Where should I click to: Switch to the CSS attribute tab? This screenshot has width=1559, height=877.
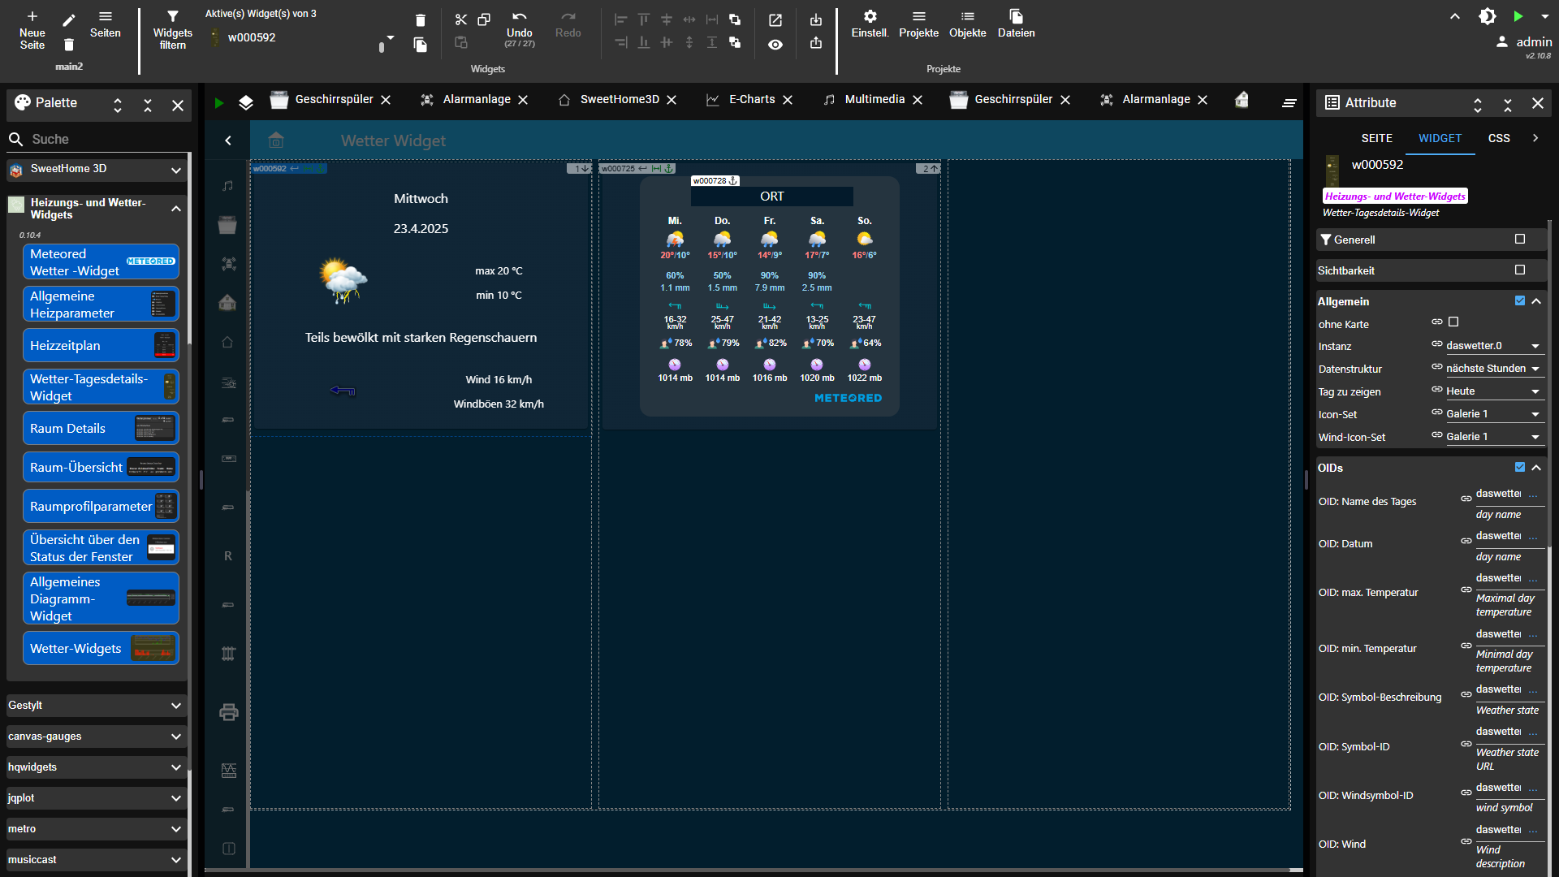(1499, 138)
